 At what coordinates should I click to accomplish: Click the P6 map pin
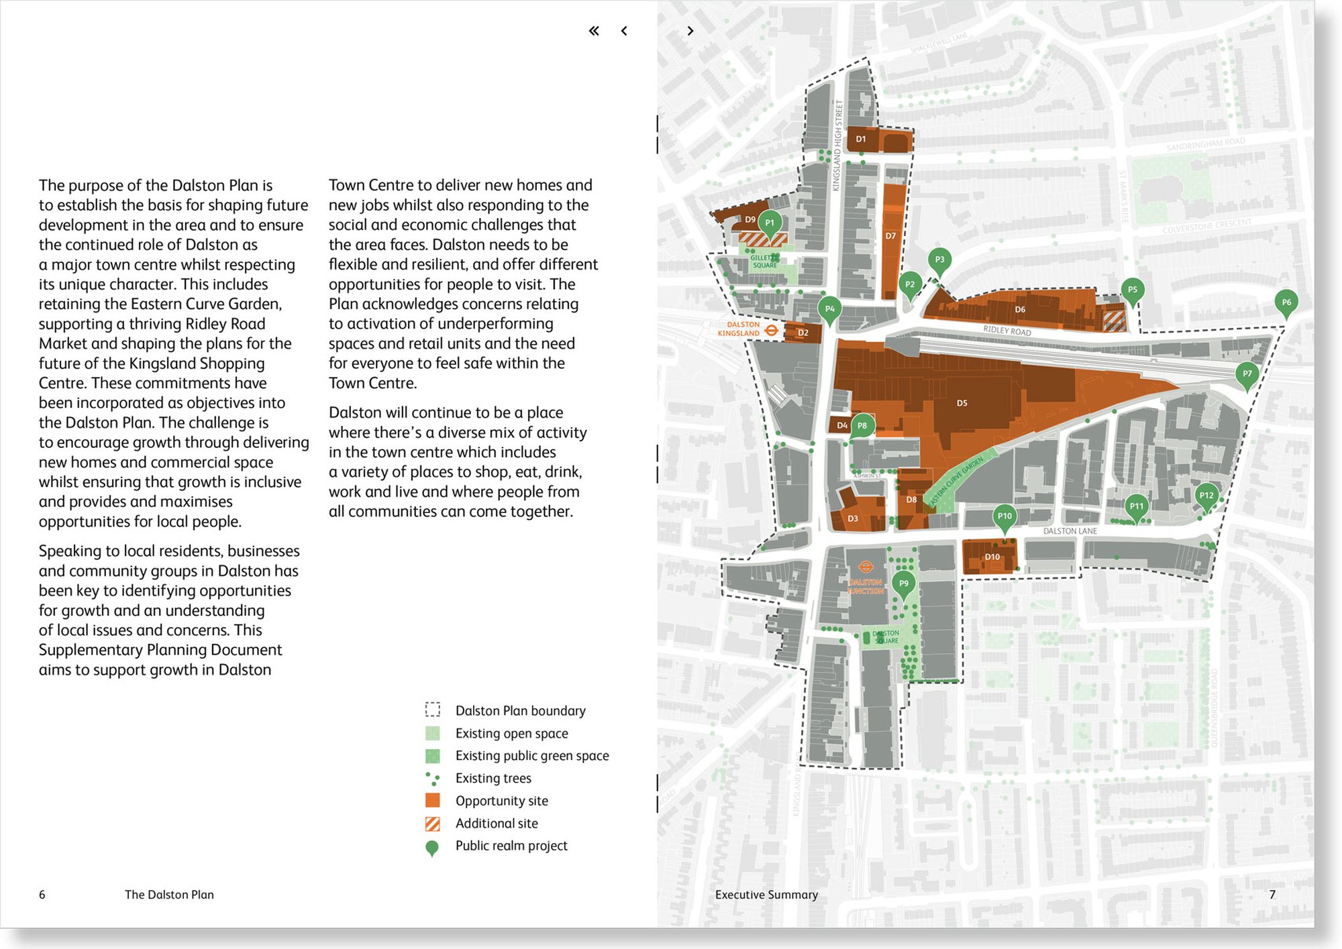point(1286,302)
